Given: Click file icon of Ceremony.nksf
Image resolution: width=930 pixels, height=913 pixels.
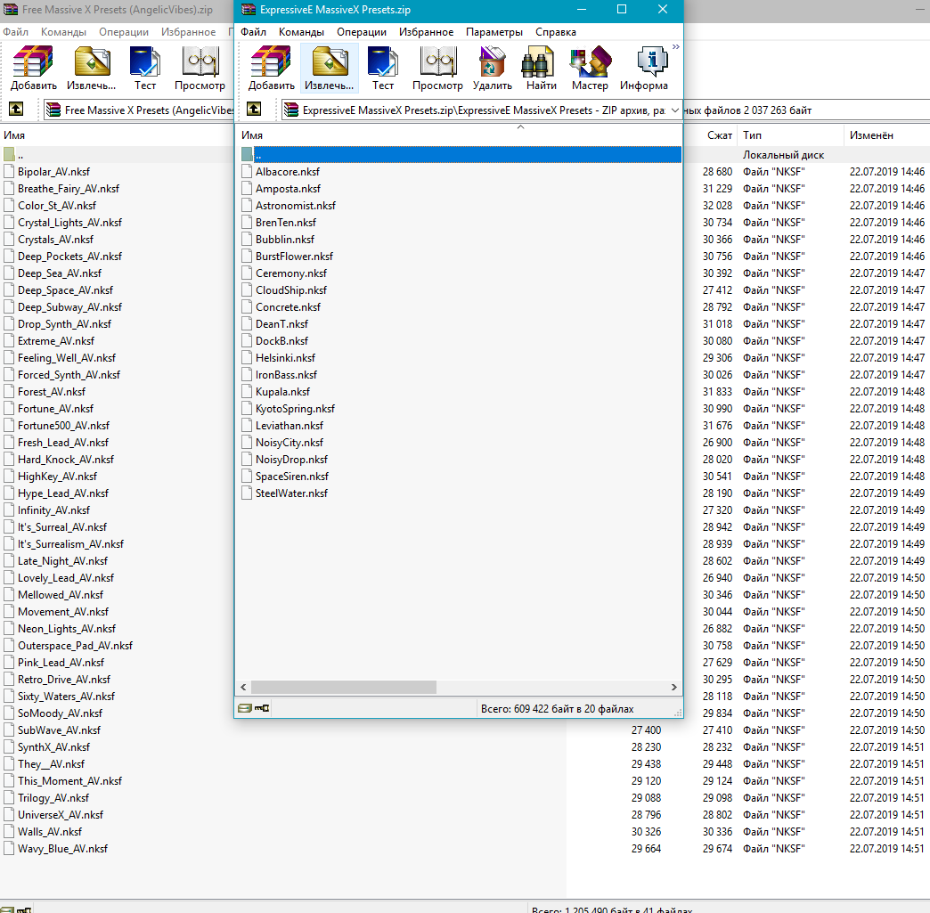Looking at the screenshot, I should (247, 273).
